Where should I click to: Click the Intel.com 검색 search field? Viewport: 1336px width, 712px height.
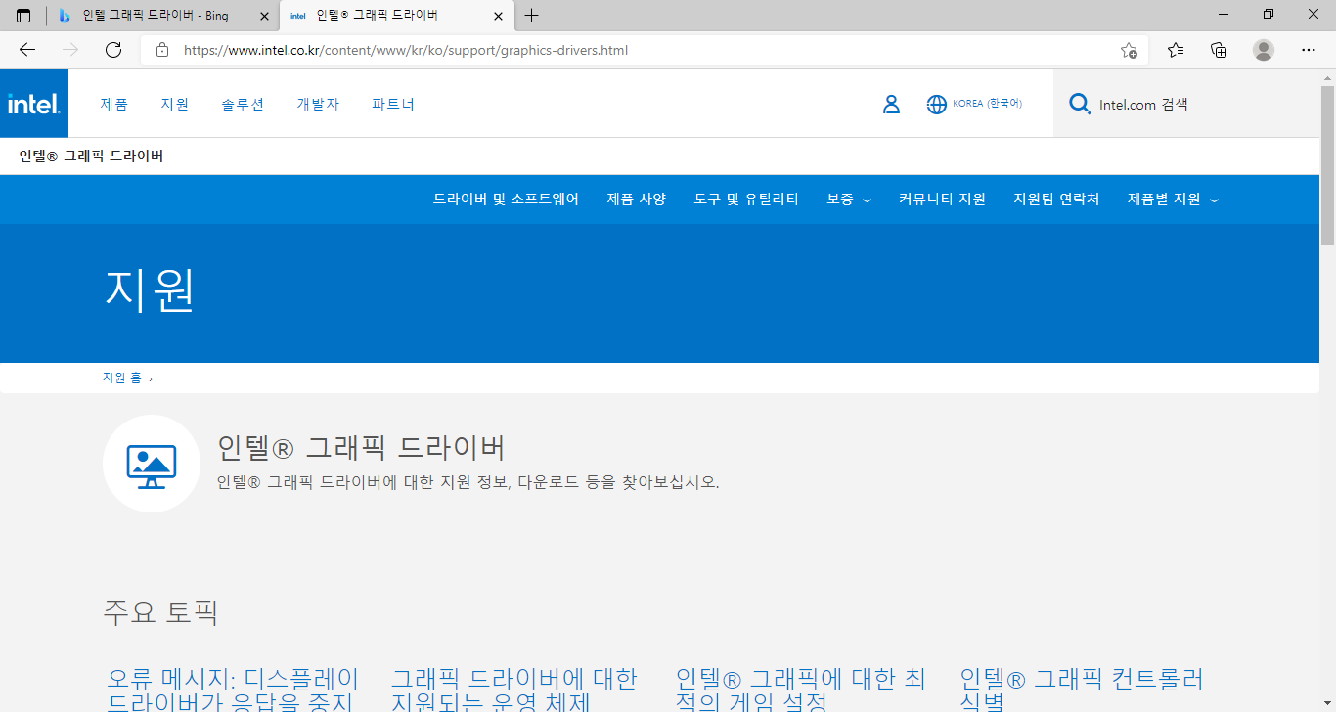point(1185,104)
